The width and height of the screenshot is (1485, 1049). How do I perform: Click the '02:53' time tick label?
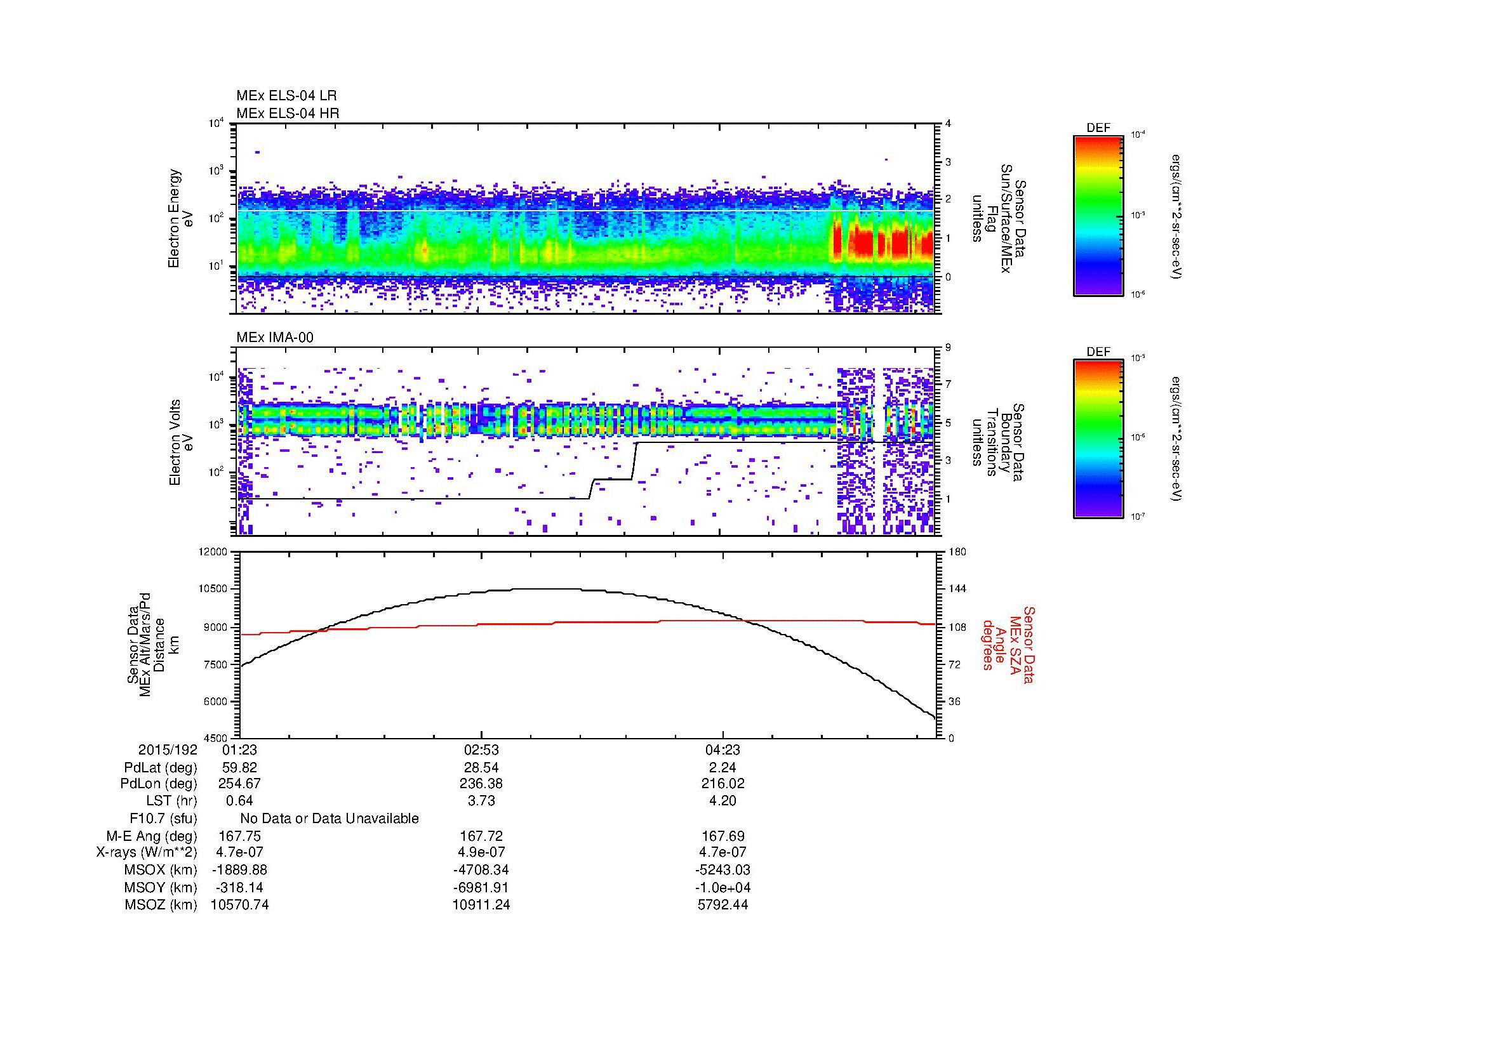pyautogui.click(x=481, y=750)
